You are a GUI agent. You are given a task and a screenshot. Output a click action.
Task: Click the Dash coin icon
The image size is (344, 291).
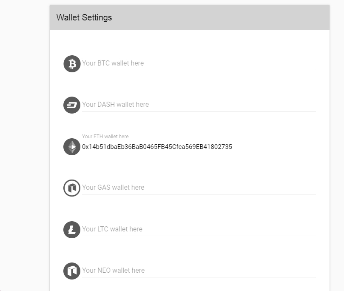click(72, 105)
